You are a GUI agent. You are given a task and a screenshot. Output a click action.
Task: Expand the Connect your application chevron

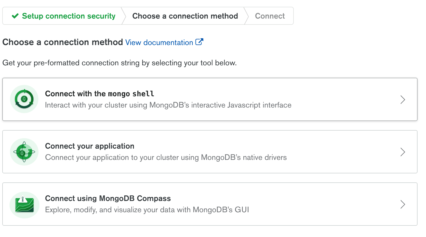tap(403, 152)
